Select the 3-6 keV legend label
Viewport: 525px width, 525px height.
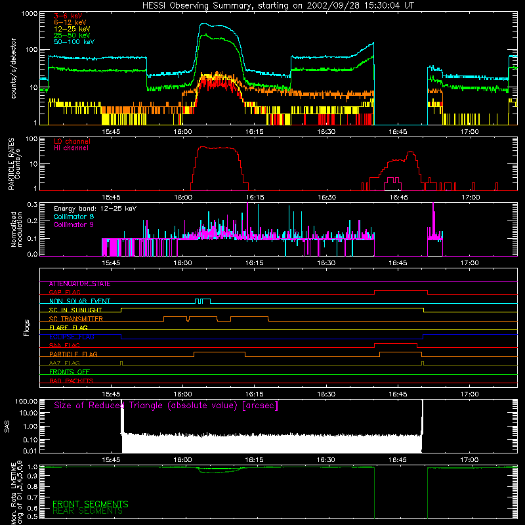[x=68, y=16]
